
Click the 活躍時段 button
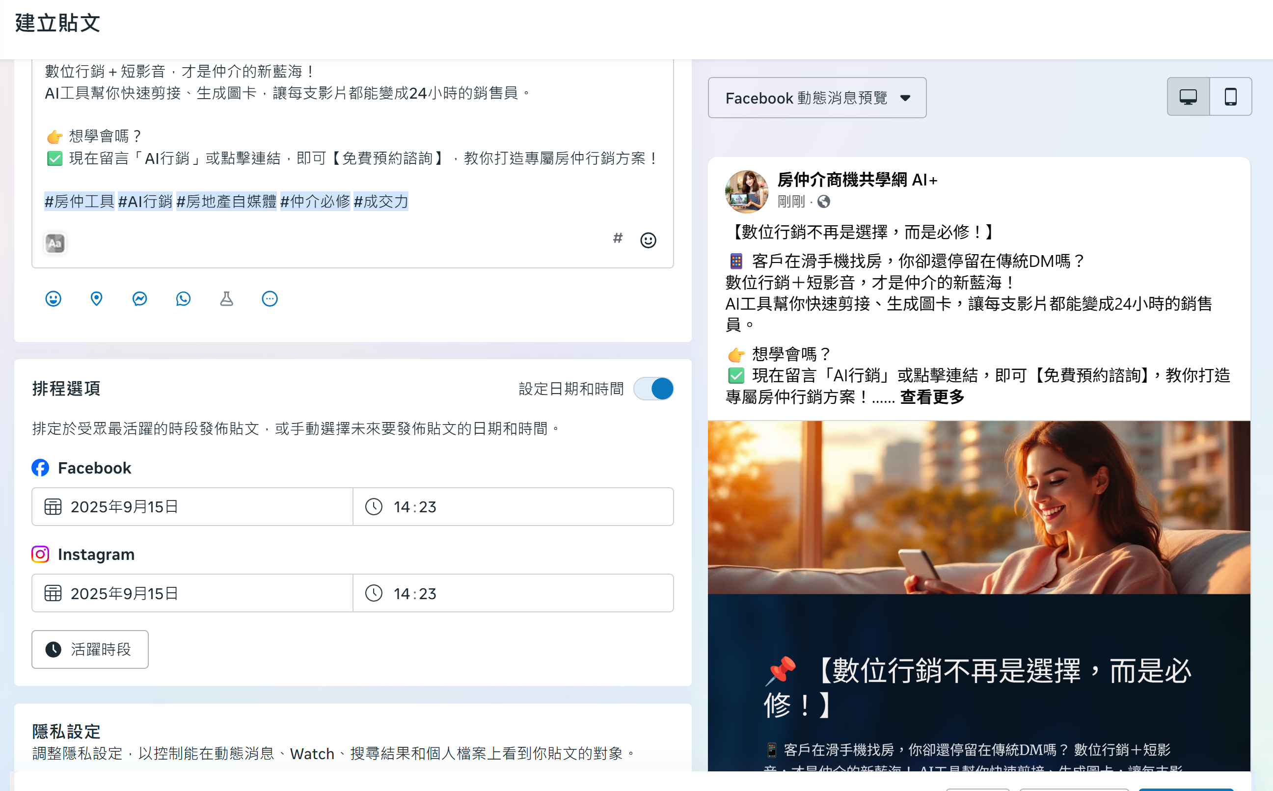(90, 649)
